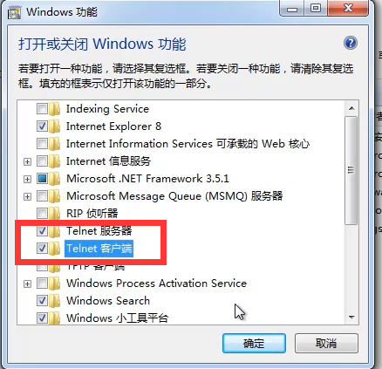This screenshot has height=369, width=382.
Task: Select the Internet Information Services 可承载的 Web 核心 item
Action: [x=188, y=144]
